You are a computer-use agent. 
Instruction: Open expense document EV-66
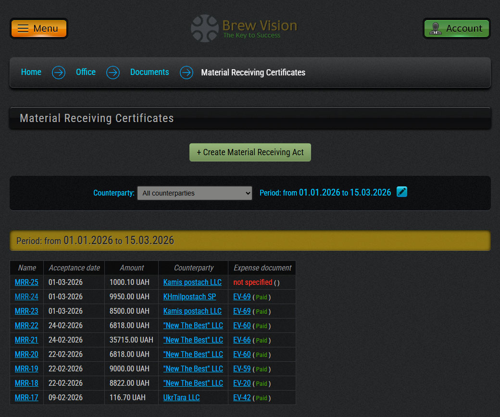(x=242, y=340)
